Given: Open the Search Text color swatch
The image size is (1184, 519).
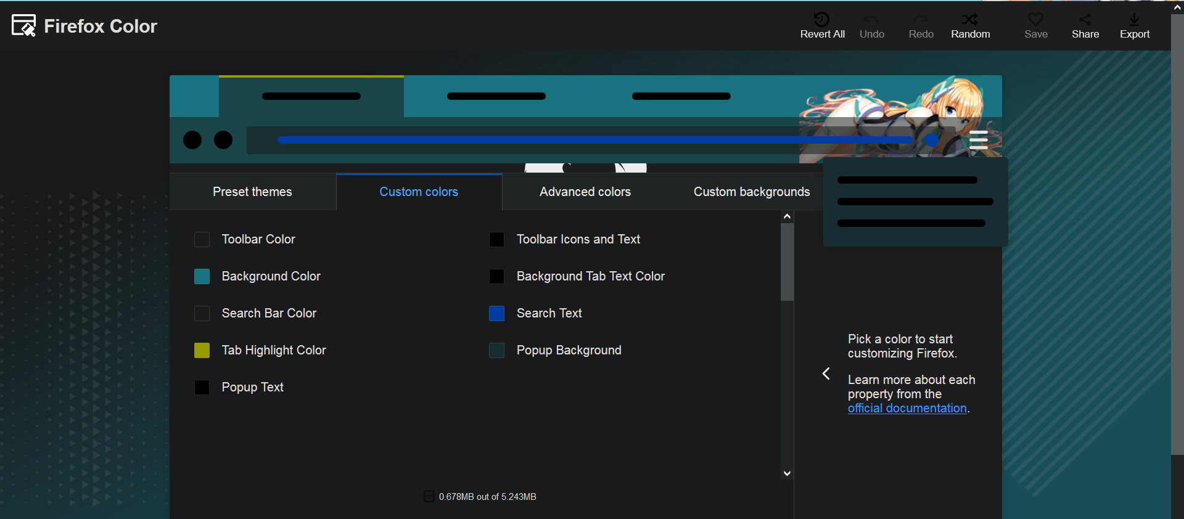Looking at the screenshot, I should (x=496, y=313).
